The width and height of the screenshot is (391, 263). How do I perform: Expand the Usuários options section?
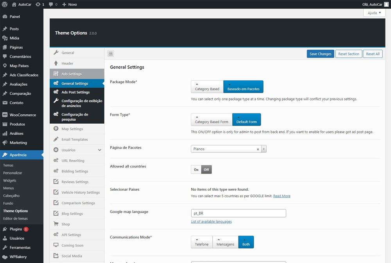[x=100, y=150]
